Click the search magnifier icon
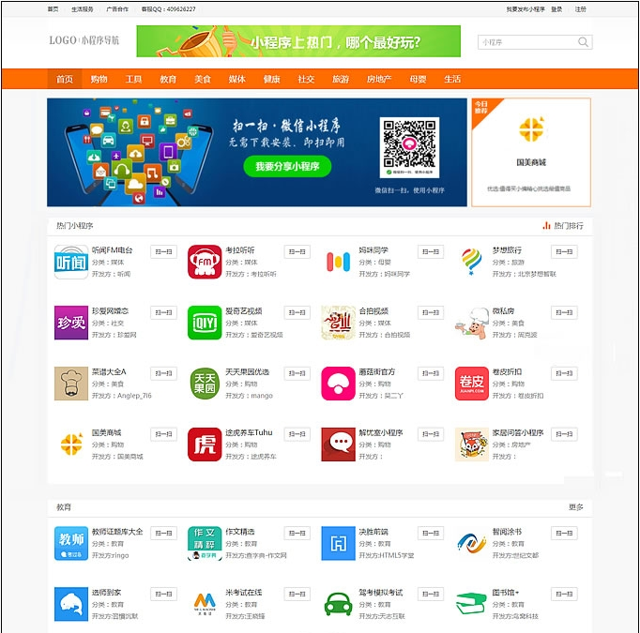 tap(583, 42)
